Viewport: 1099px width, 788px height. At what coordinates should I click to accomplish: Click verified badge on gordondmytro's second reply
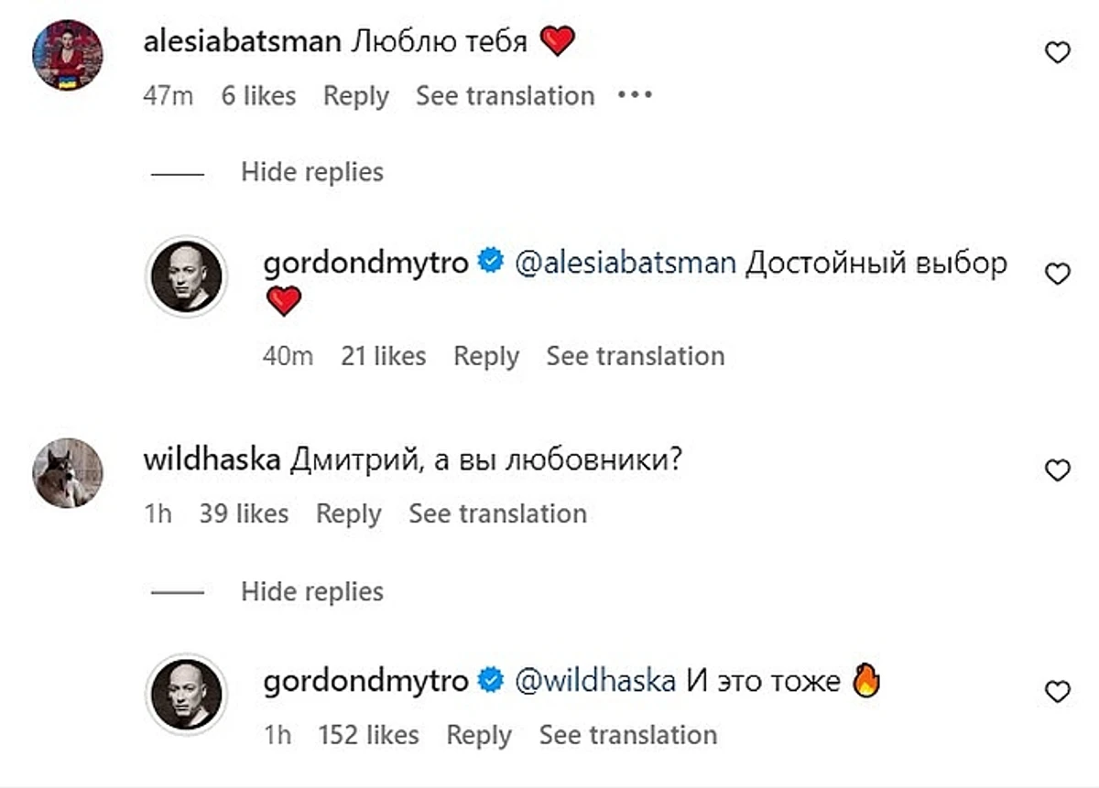491,681
